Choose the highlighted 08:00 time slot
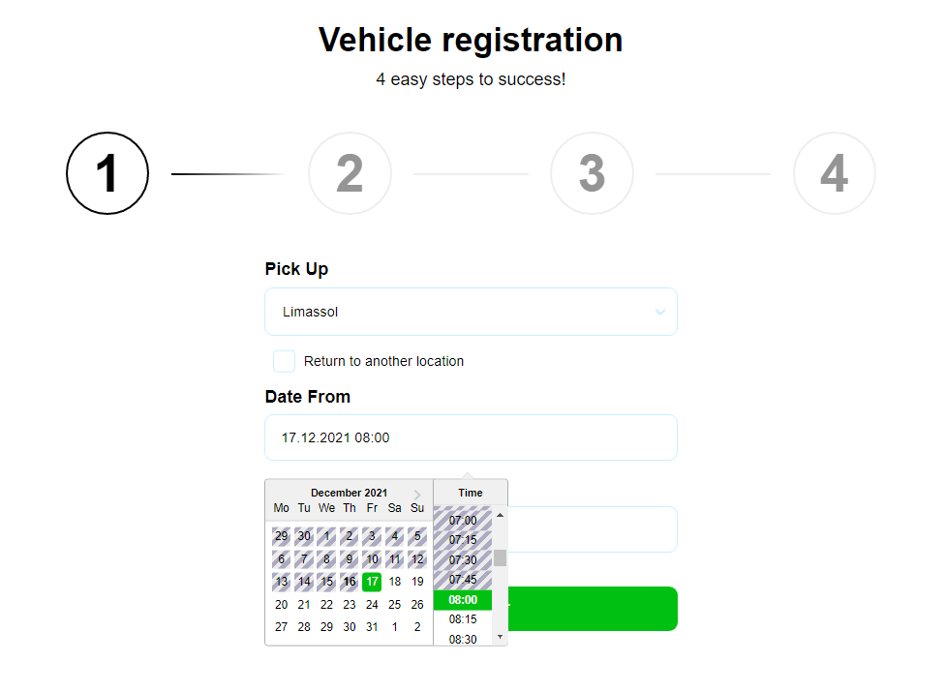This screenshot has width=945, height=692. (463, 600)
